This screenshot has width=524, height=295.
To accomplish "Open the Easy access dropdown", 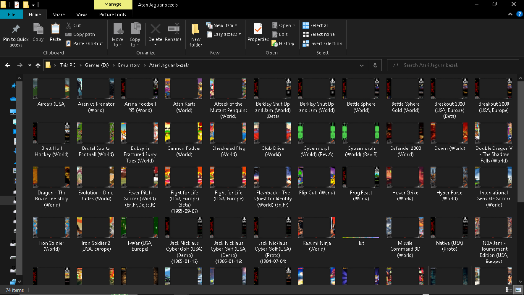I will coord(224,35).
